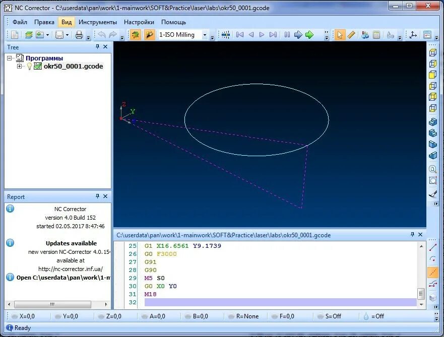Close the Report panel
This screenshot has width=444, height=337.
click(105, 196)
